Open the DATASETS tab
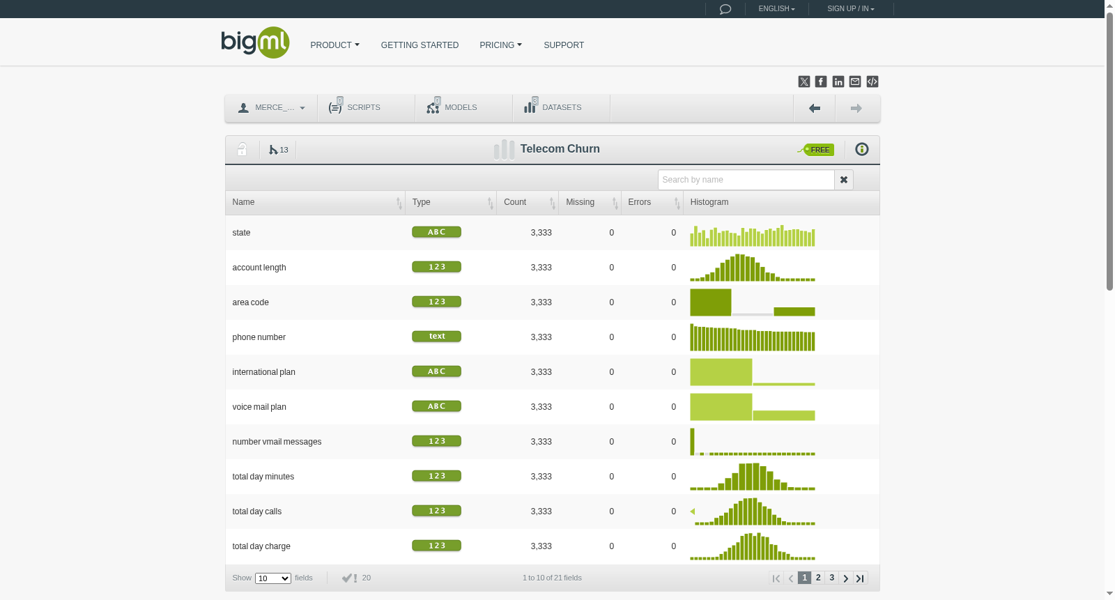Image resolution: width=1115 pixels, height=600 pixels. pos(561,108)
